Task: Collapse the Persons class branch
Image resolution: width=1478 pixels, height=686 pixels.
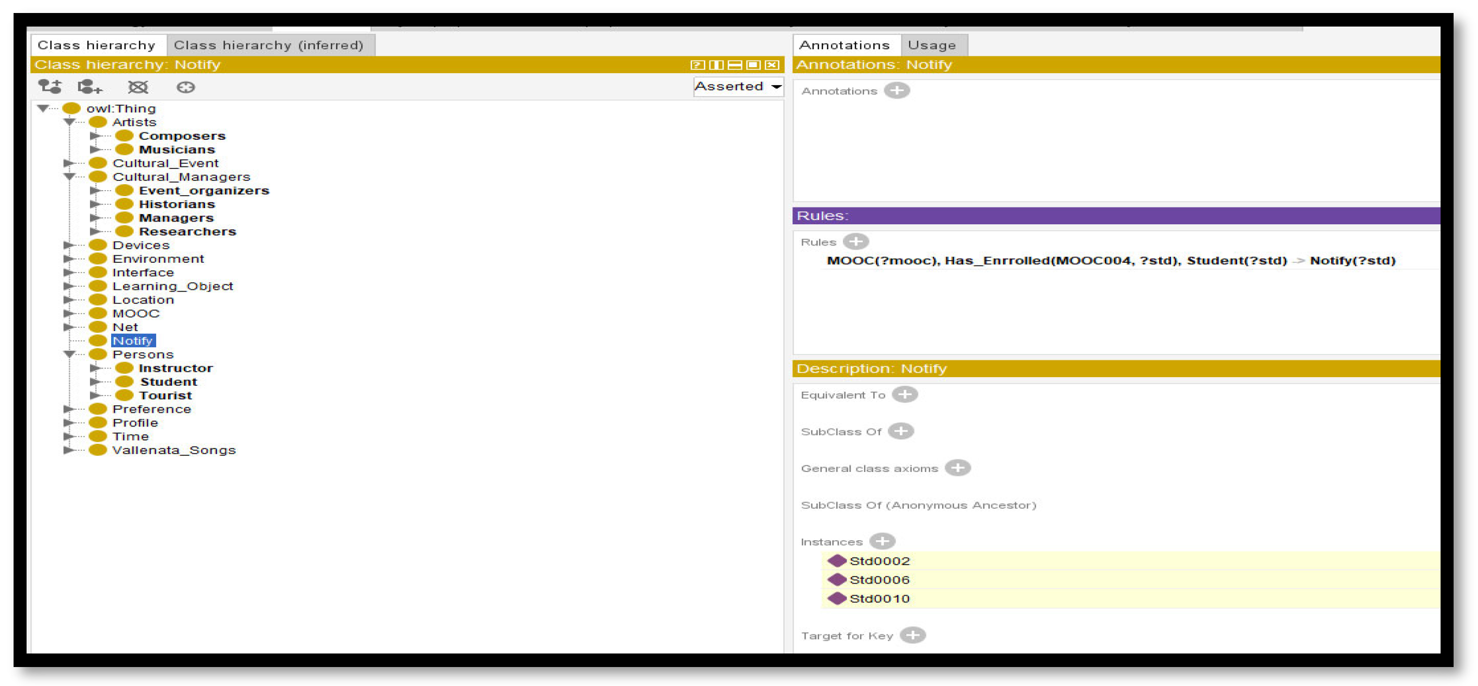Action: pos(70,354)
